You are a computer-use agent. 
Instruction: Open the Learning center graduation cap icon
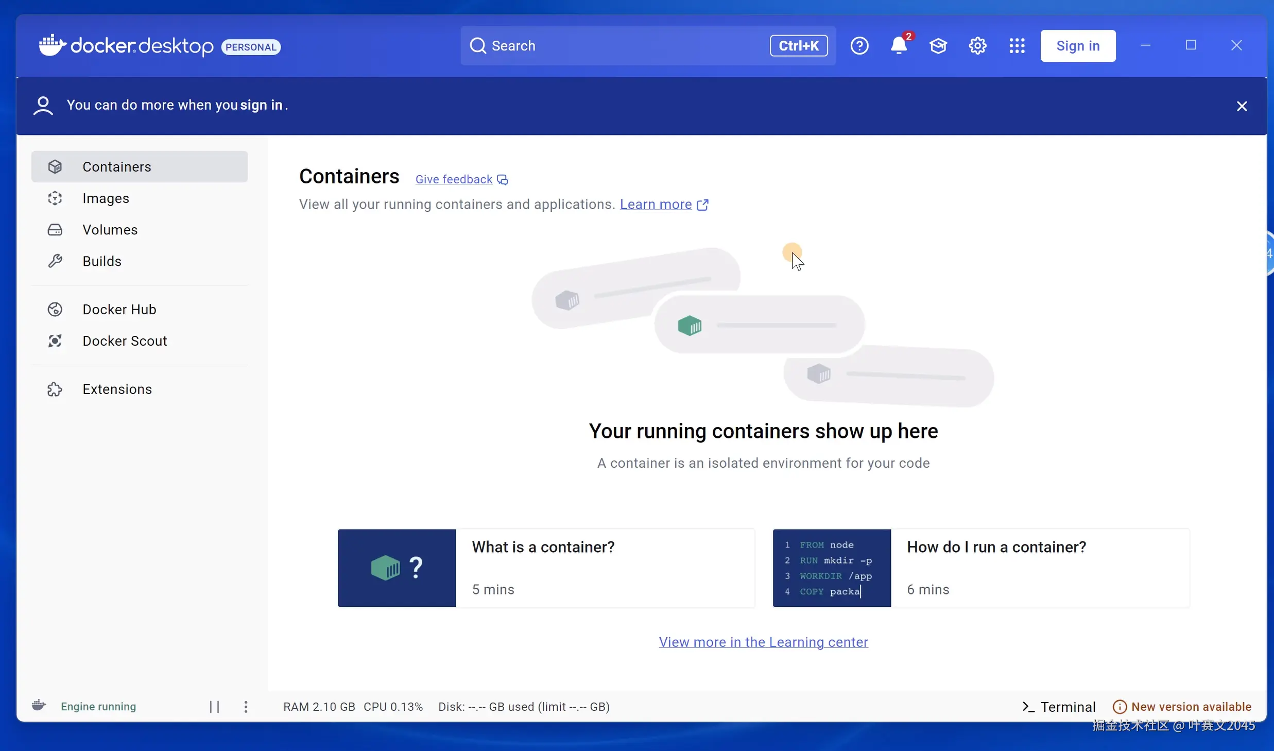pos(938,46)
